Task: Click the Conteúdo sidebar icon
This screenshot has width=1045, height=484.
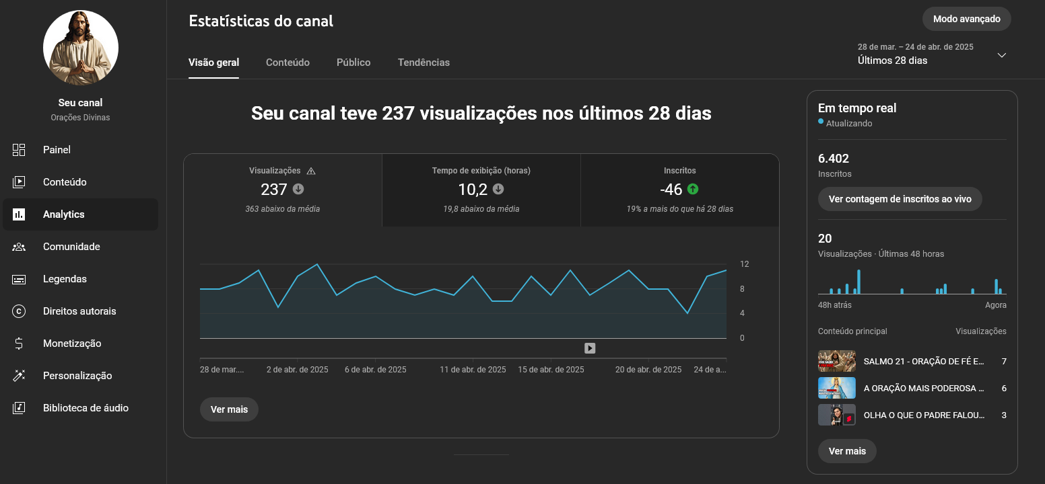Action: pos(19,182)
